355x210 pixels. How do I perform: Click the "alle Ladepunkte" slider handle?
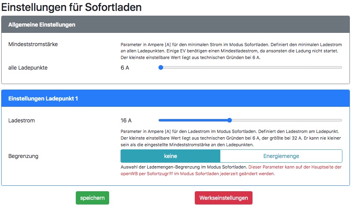161,68
